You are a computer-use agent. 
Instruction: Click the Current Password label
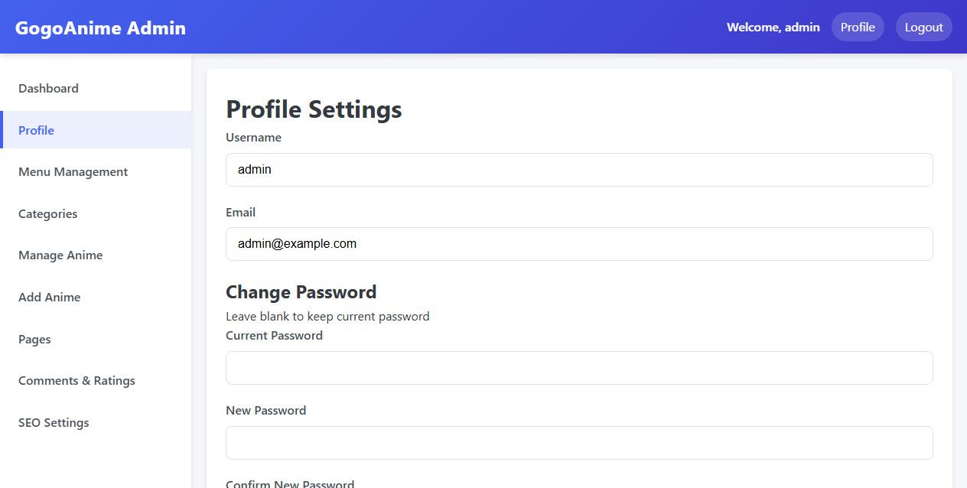274,336
